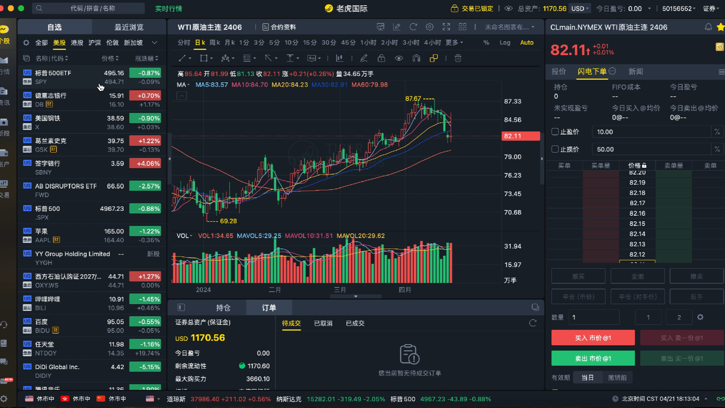
Task: Enable the 止损价 stop-loss checkbox
Action: click(555, 149)
